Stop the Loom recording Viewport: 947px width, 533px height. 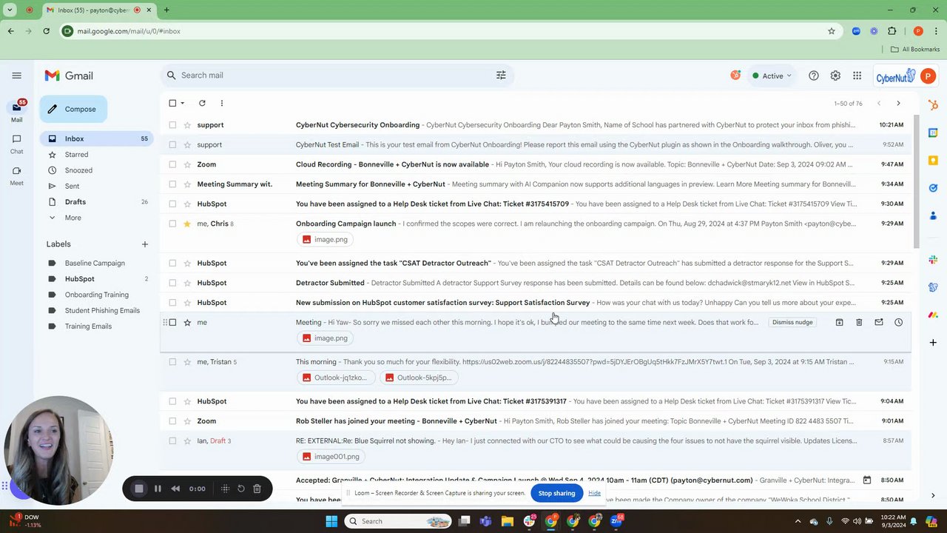click(138, 489)
